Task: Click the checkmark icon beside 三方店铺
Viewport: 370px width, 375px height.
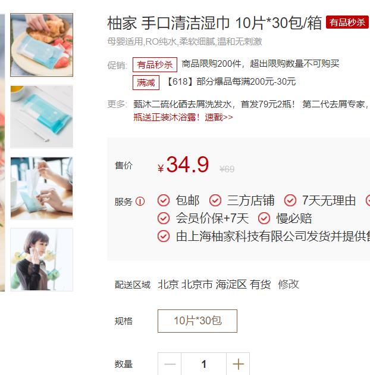Action: pyautogui.click(x=215, y=200)
